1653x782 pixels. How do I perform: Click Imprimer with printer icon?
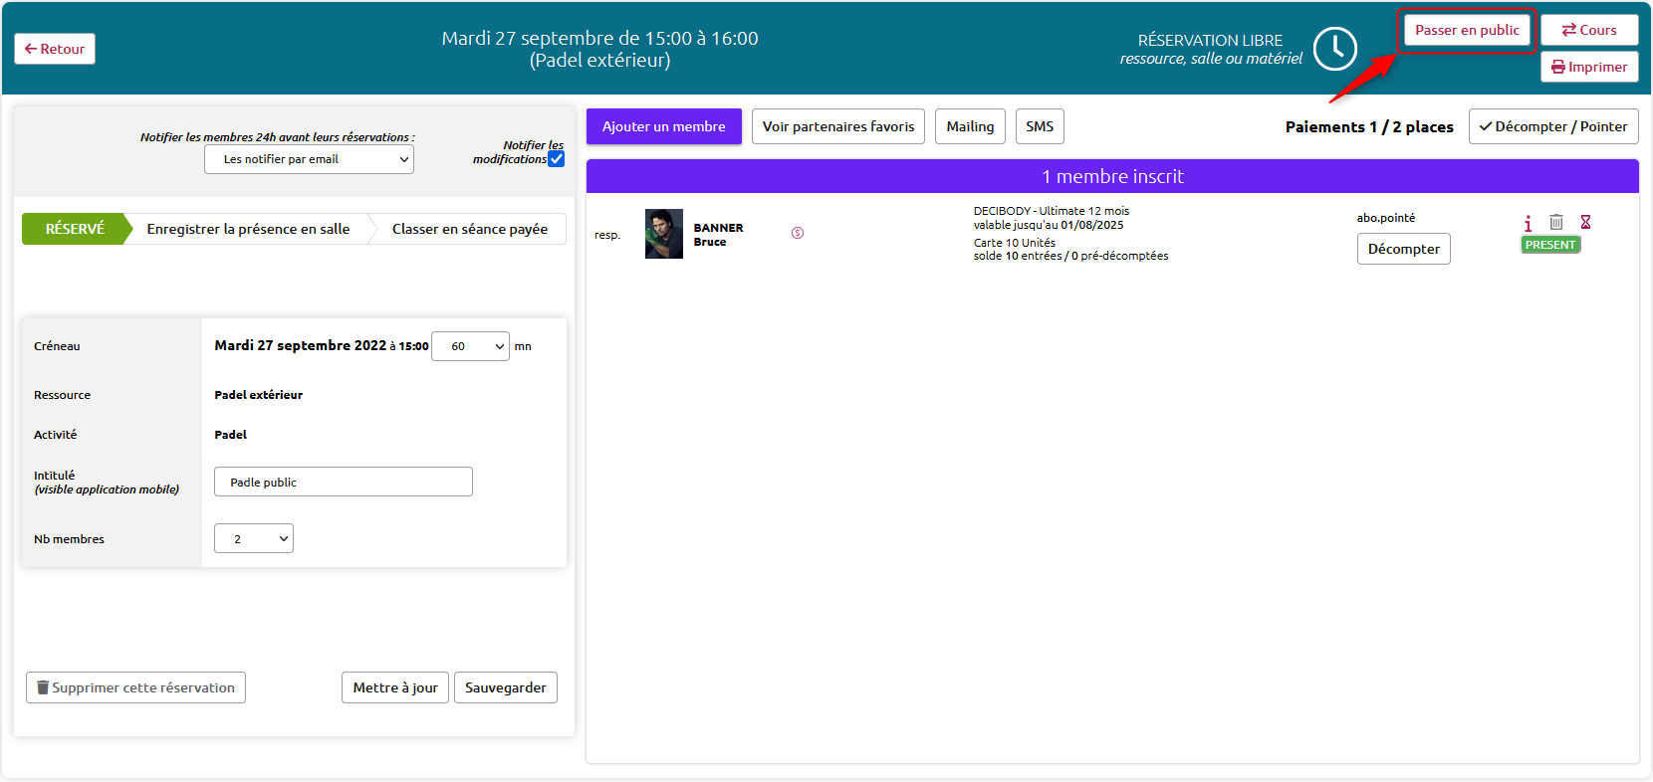pos(1589,67)
